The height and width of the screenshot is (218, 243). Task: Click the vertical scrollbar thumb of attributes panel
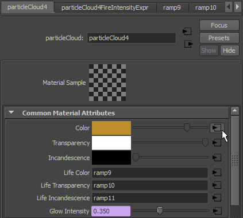[x=235, y=160]
